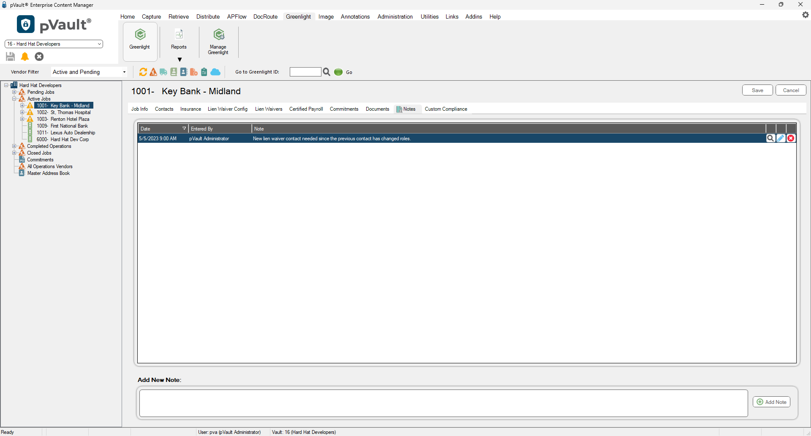The height and width of the screenshot is (436, 811).
Task: Click the construction worker warning toolbar icon
Action: pyautogui.click(x=153, y=72)
